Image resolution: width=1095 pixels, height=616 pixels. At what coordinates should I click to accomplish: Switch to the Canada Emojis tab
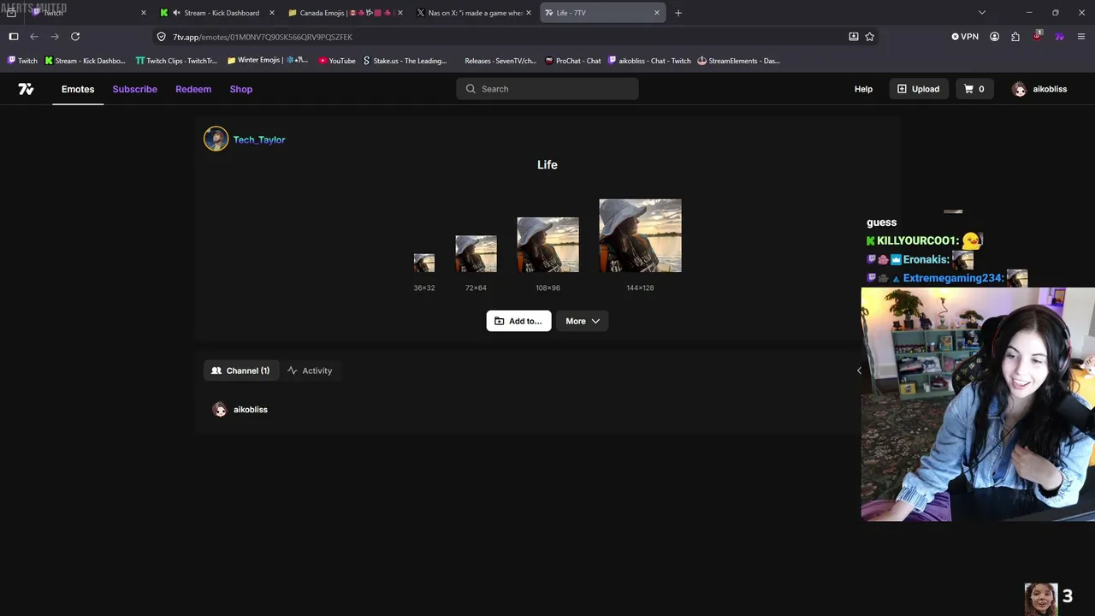pyautogui.click(x=346, y=13)
